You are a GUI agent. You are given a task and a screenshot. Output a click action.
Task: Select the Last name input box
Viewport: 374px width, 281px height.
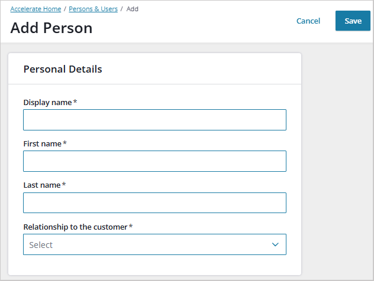point(154,202)
